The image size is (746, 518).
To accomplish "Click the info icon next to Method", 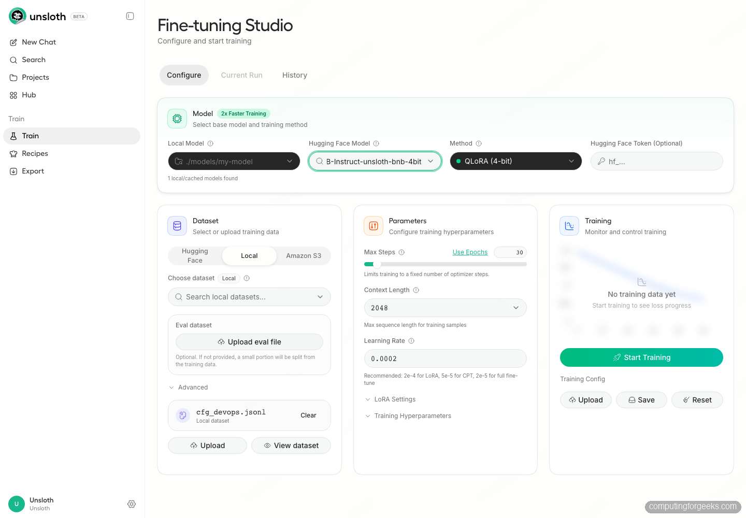I will (x=479, y=143).
